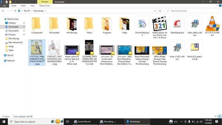Open volume control in system tray
Viewport: 222px width, 125px height.
pyautogui.click(x=201, y=122)
